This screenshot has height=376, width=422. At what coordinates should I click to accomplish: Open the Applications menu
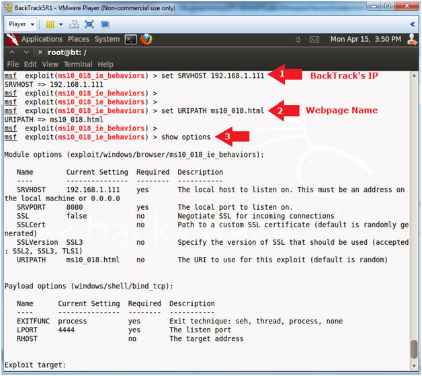[42, 39]
